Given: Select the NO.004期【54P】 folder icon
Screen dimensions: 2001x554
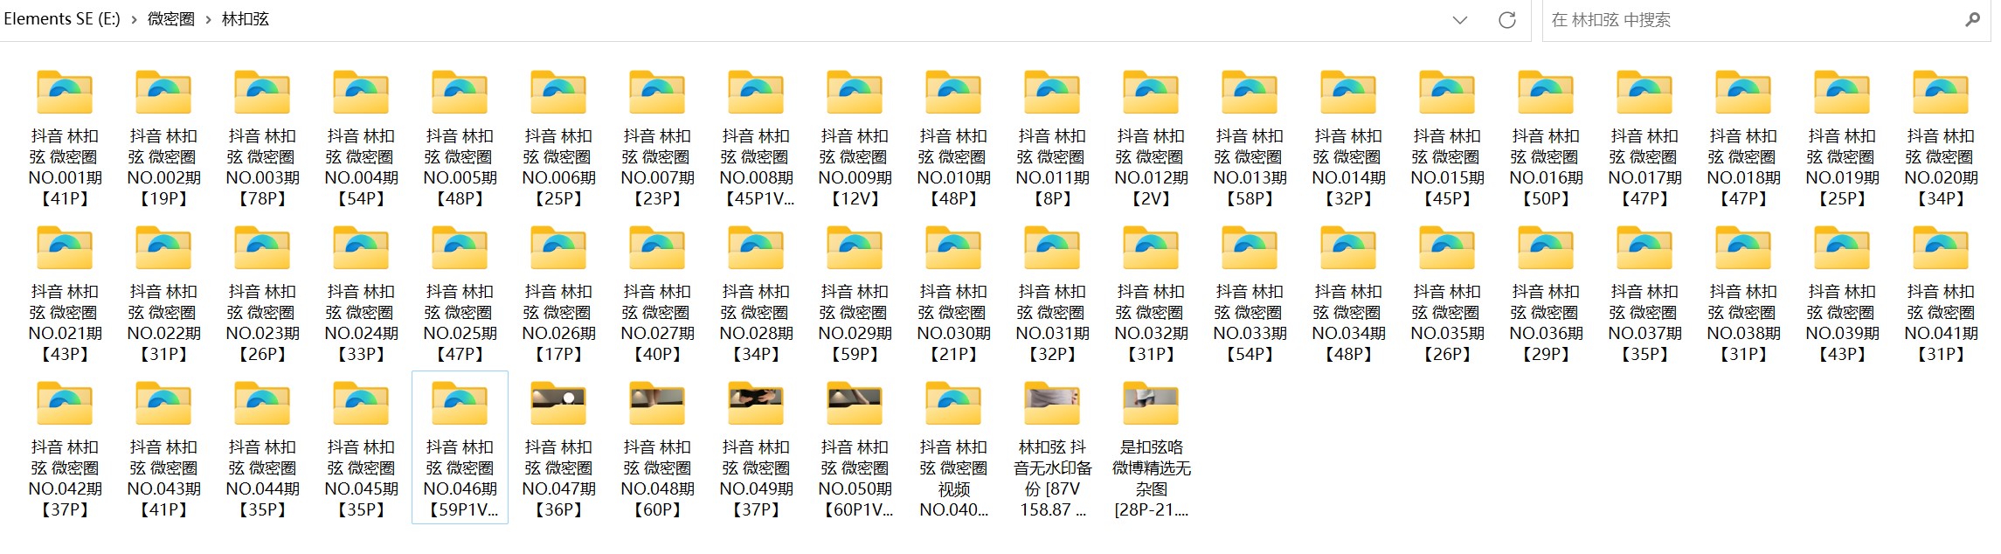Looking at the screenshot, I should (x=362, y=93).
